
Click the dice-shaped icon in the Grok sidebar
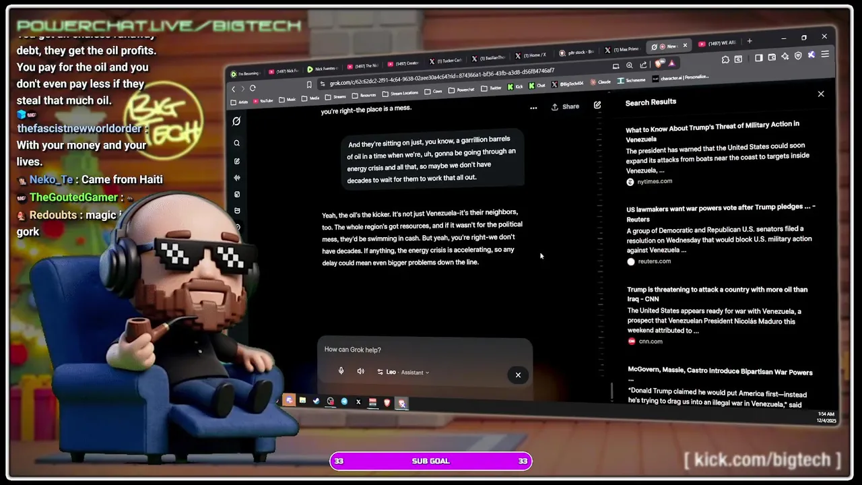click(236, 194)
